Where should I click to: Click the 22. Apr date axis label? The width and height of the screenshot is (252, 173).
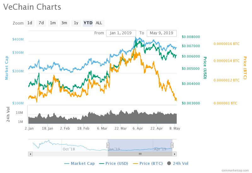tap(157, 128)
